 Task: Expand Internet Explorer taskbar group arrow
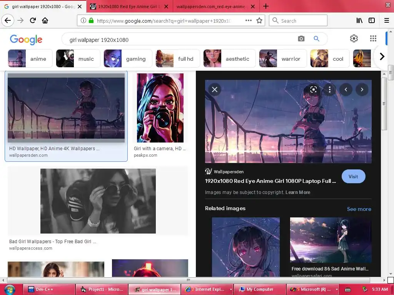pyautogui.click(x=231, y=290)
